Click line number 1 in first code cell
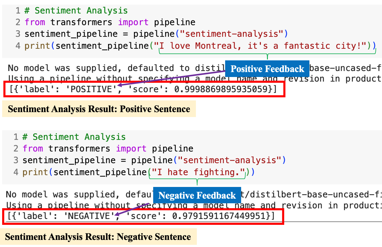Image resolution: width=382 pixels, height=247 pixels. (18, 11)
